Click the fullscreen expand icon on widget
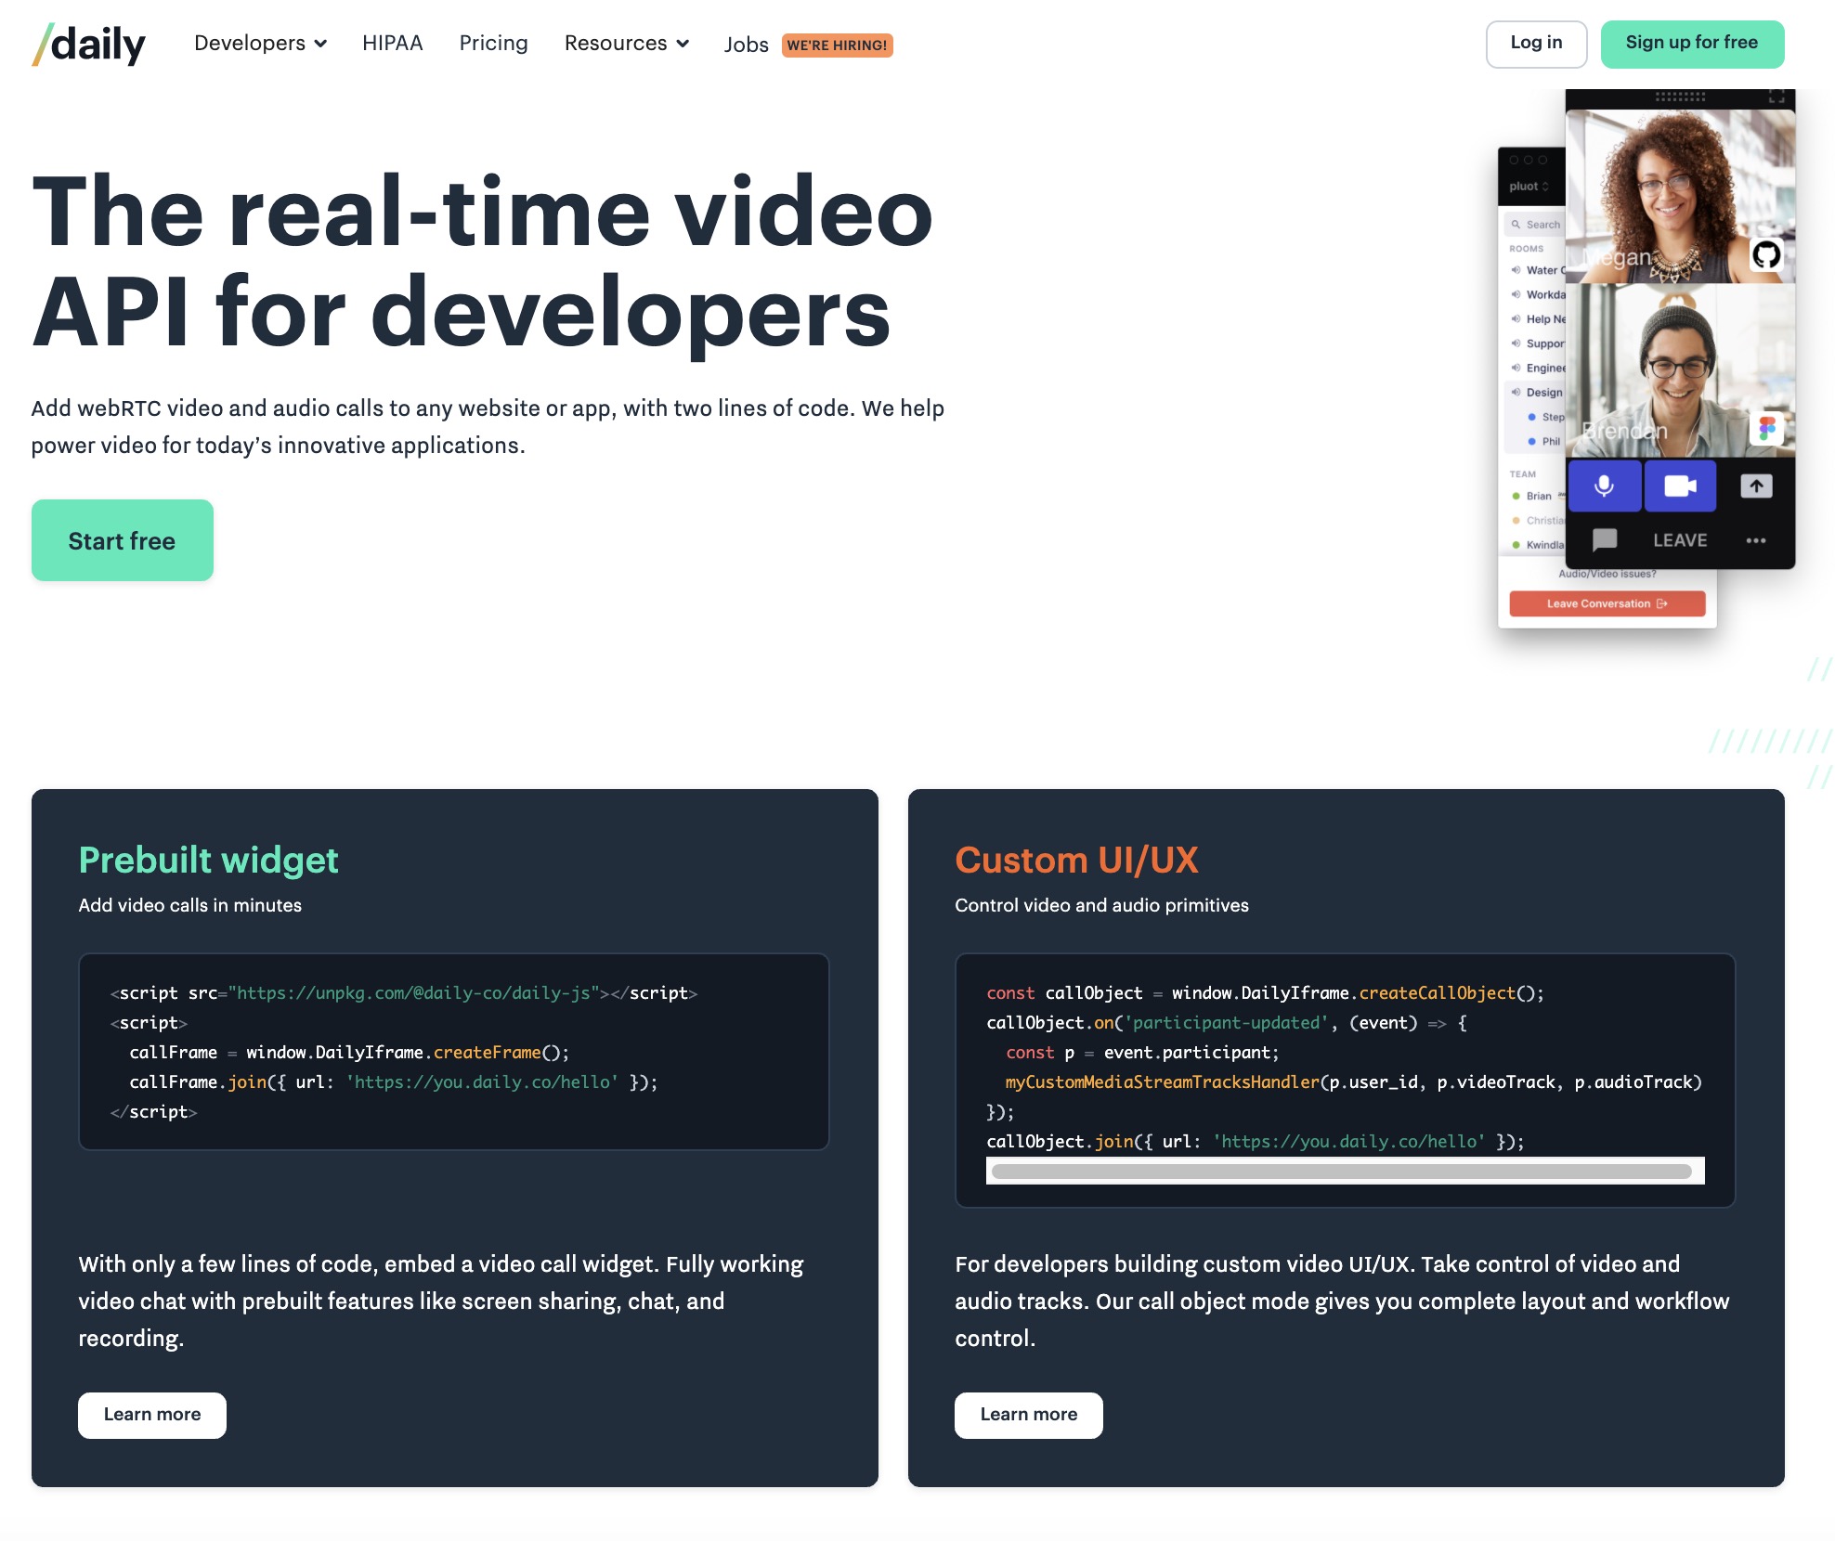 click(1776, 97)
